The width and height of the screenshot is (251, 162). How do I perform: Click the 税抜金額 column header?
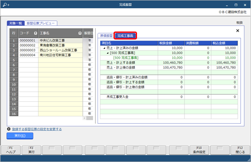tap(171, 43)
